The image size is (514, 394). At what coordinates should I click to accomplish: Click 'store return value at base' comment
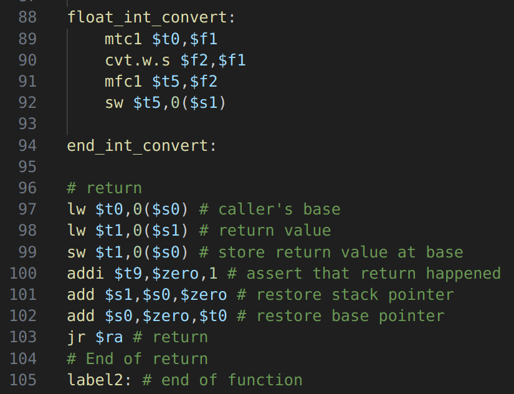(x=331, y=252)
